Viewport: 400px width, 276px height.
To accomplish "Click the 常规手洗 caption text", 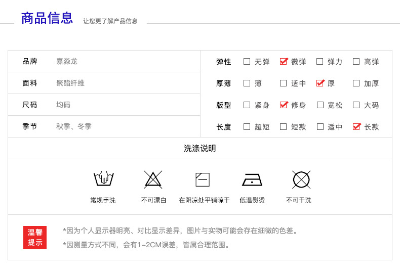I will tap(103, 200).
